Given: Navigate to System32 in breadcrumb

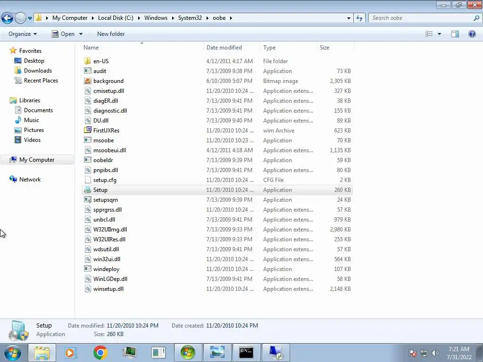Looking at the screenshot, I should [190, 18].
